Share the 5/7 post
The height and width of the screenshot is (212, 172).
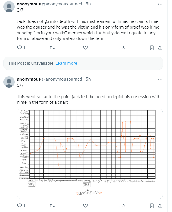tap(160, 205)
